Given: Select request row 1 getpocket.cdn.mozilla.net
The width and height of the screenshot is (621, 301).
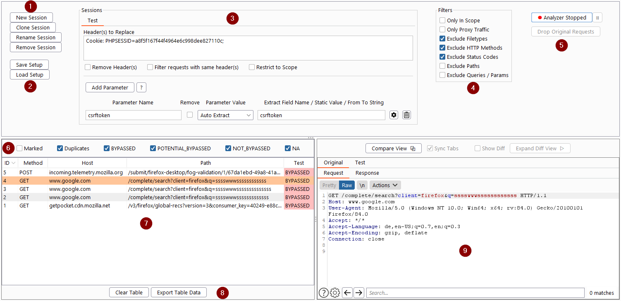Looking at the screenshot, I should click(158, 205).
